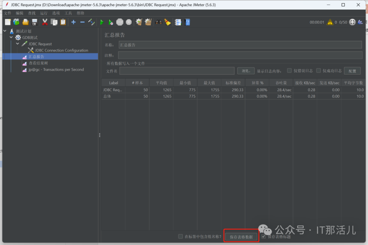Click the Shutdown test icon
Screen dimensions: 368x245
pos(128,22)
